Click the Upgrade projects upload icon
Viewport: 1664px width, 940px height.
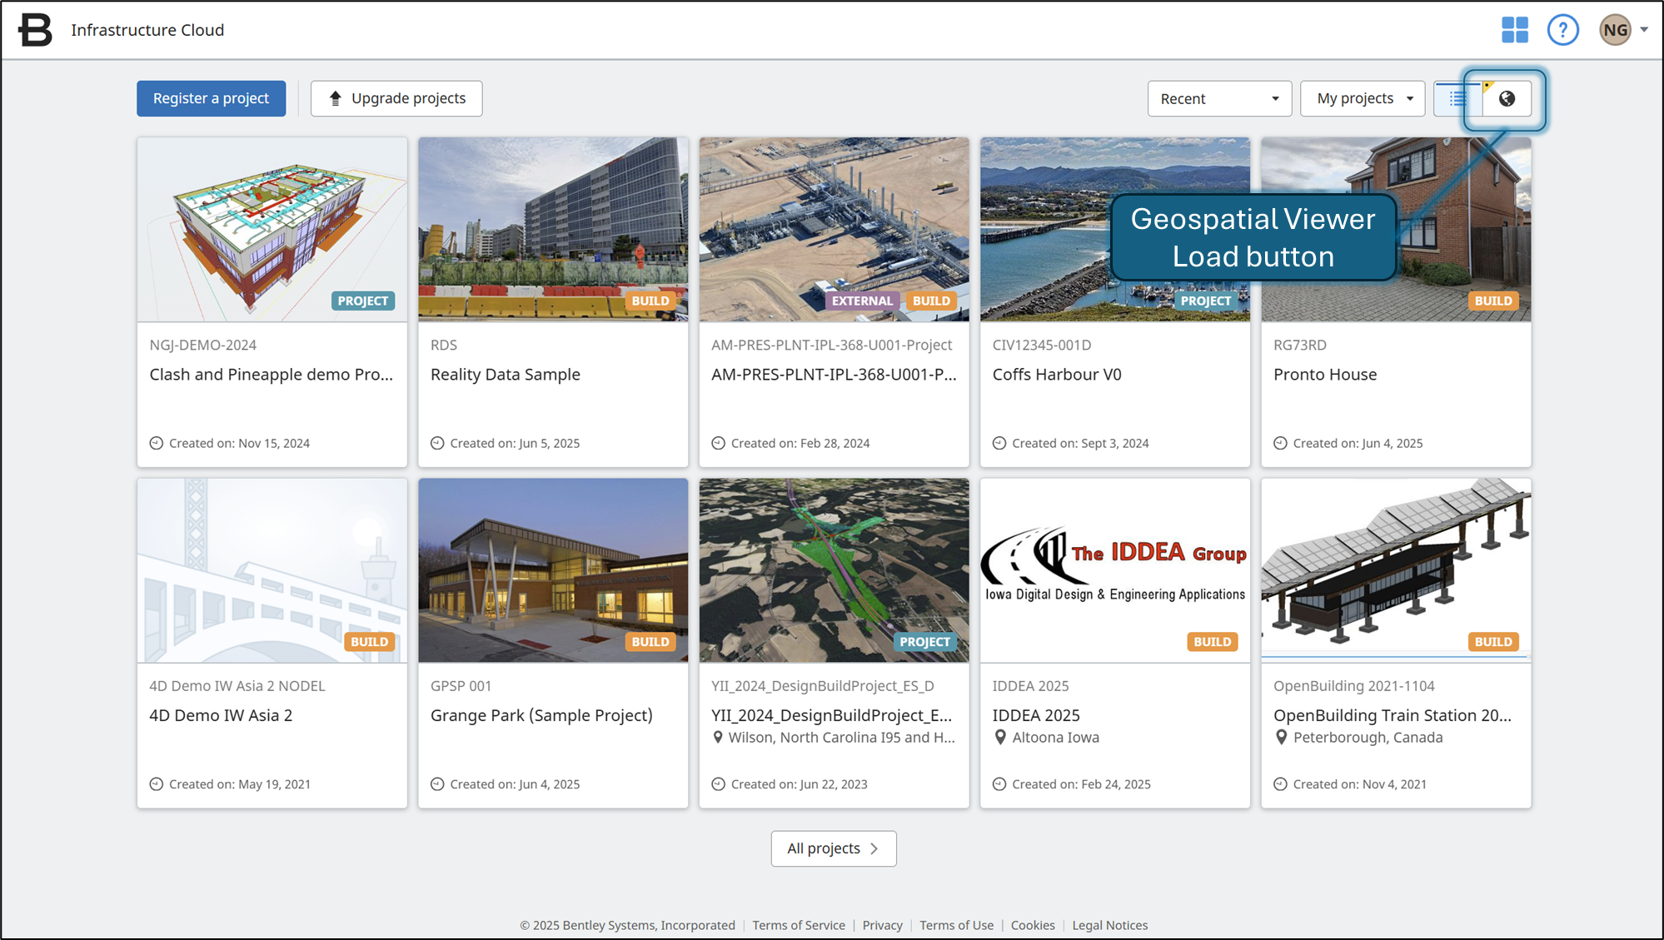[x=336, y=97]
